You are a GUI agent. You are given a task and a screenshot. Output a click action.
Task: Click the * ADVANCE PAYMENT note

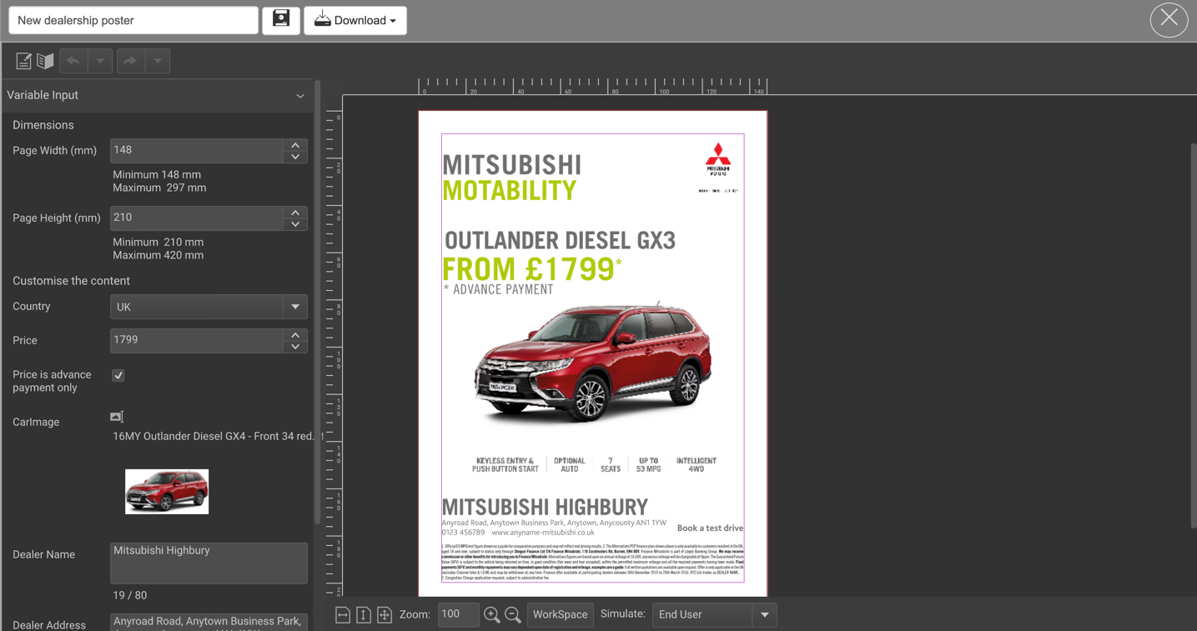pyautogui.click(x=498, y=289)
